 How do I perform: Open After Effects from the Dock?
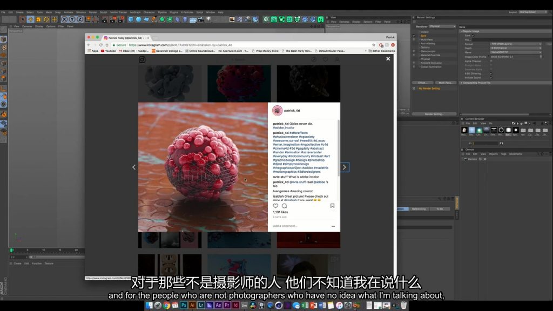pos(218,306)
